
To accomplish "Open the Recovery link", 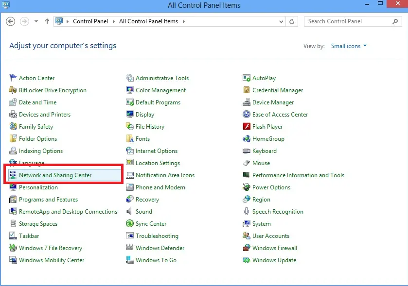I will pyautogui.click(x=147, y=200).
